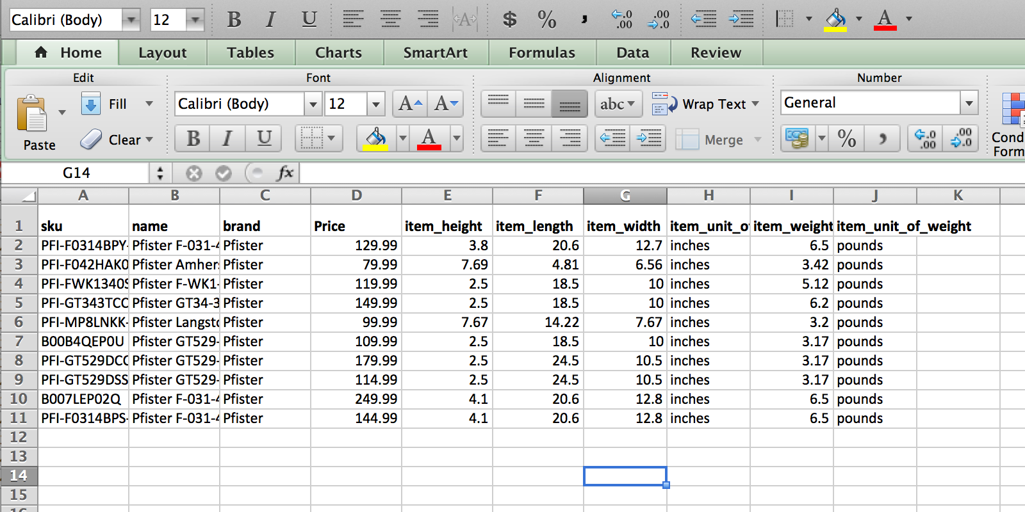
Task: Open Clear dropdown in Edit group
Action: [x=149, y=140]
